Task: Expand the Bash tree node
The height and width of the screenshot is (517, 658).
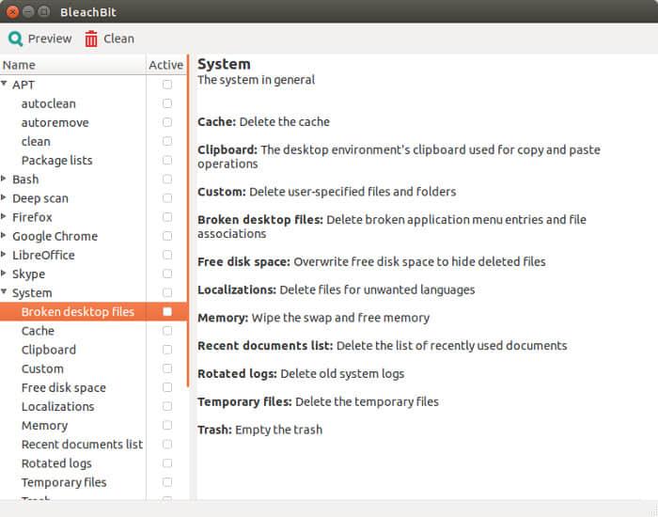Action: [x=5, y=179]
